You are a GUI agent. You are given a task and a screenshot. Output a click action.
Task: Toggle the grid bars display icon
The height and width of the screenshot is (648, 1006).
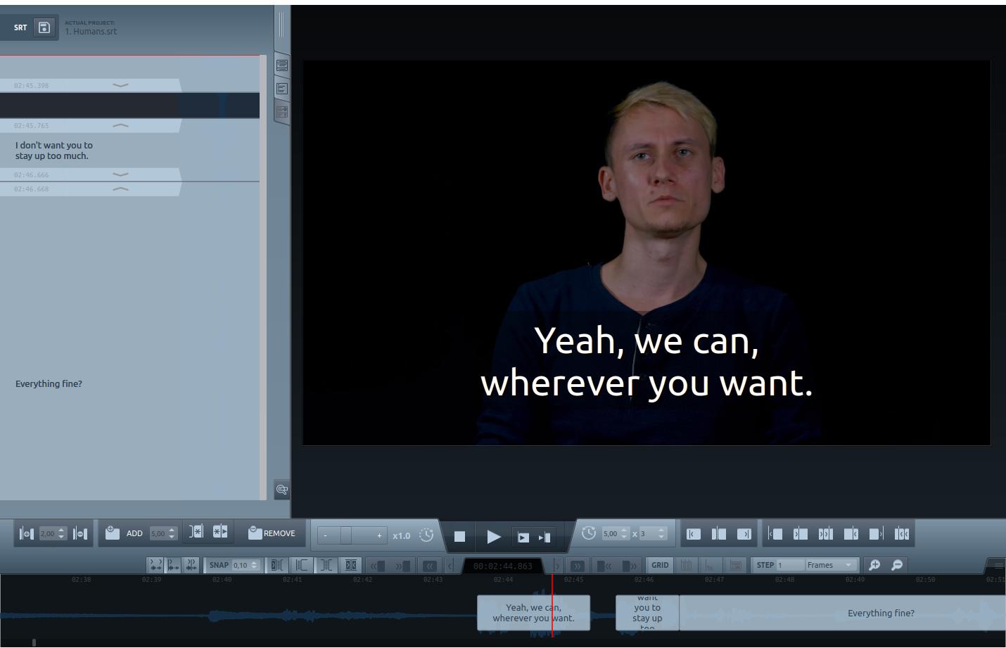coord(687,565)
